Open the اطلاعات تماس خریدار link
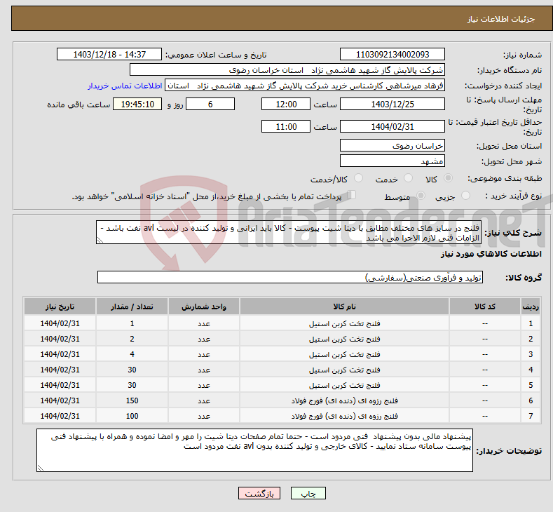Screen dimensions: 553x512 (x=125, y=86)
